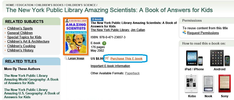The image size is (234, 100).
Task: Click the Request Permissions link
Action: (203, 33)
